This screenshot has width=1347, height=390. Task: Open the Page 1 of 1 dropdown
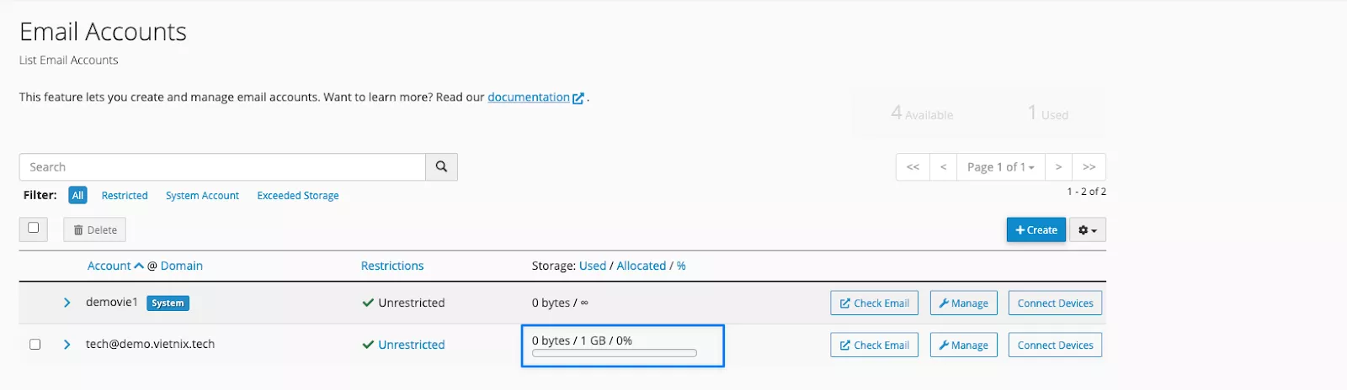pyautogui.click(x=1000, y=167)
